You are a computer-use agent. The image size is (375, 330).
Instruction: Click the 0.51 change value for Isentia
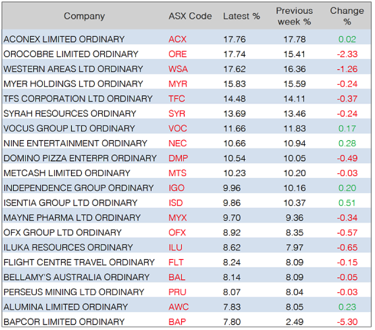point(347,203)
